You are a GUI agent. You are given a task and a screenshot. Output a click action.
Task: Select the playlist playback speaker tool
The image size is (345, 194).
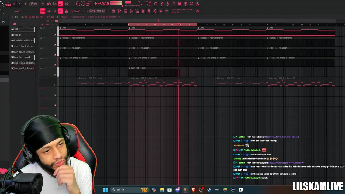[x=52, y=17]
